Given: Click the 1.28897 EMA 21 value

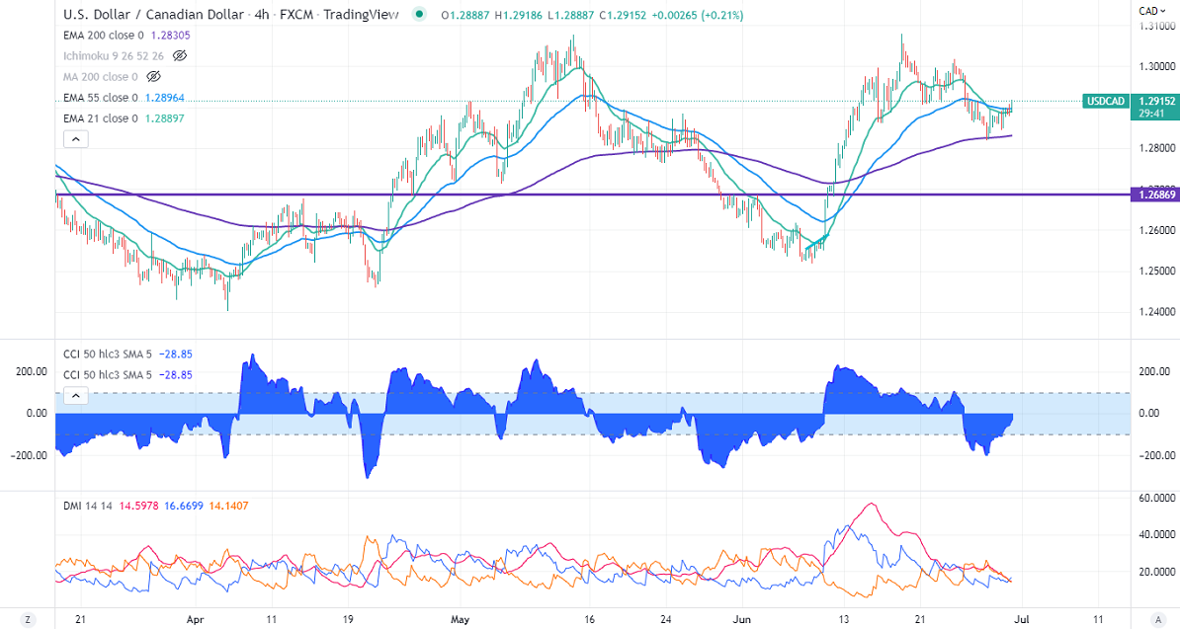Looking at the screenshot, I should 164,118.
